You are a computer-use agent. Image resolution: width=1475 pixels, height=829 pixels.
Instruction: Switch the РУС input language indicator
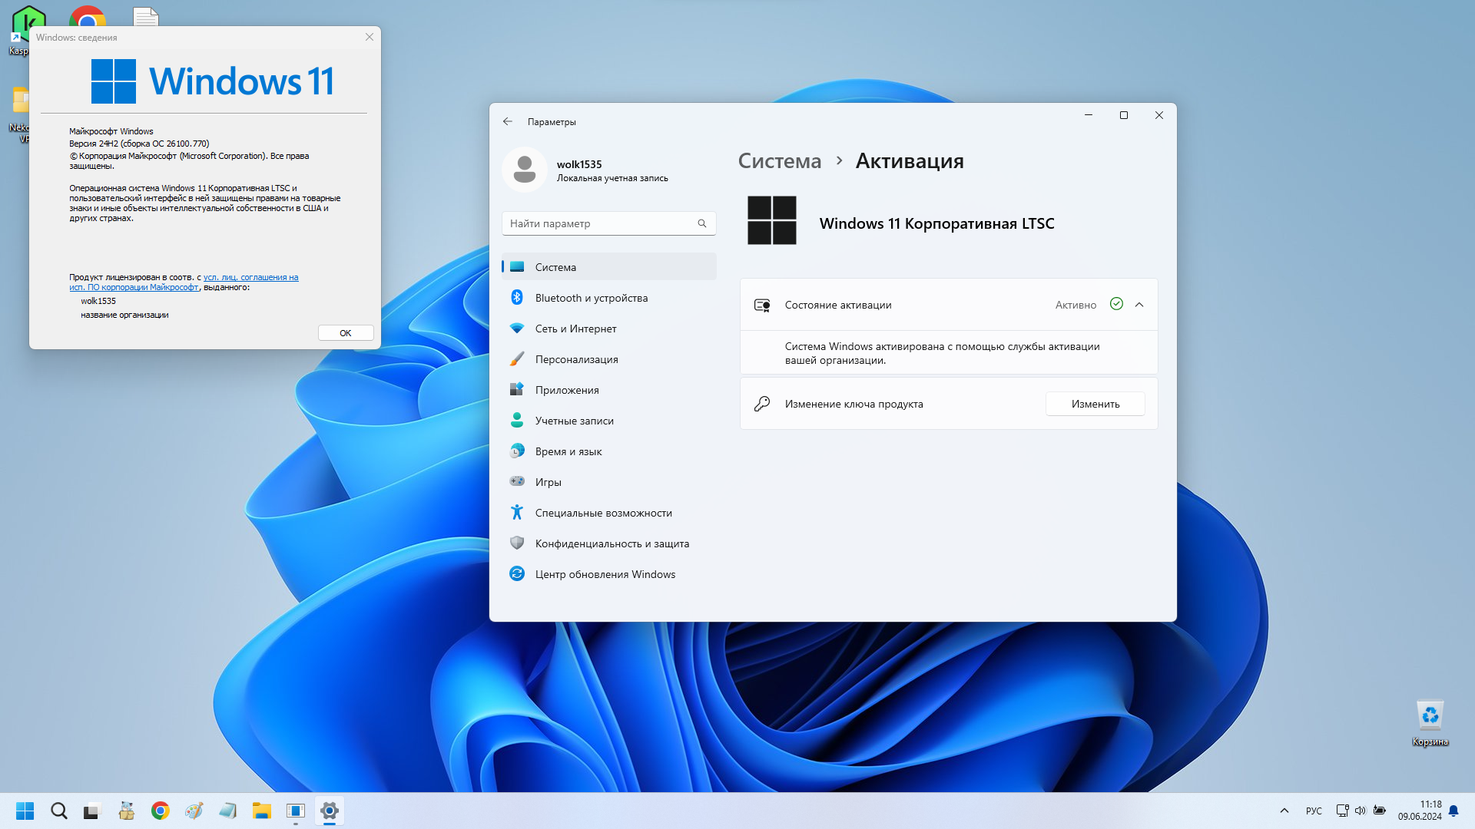(1314, 811)
